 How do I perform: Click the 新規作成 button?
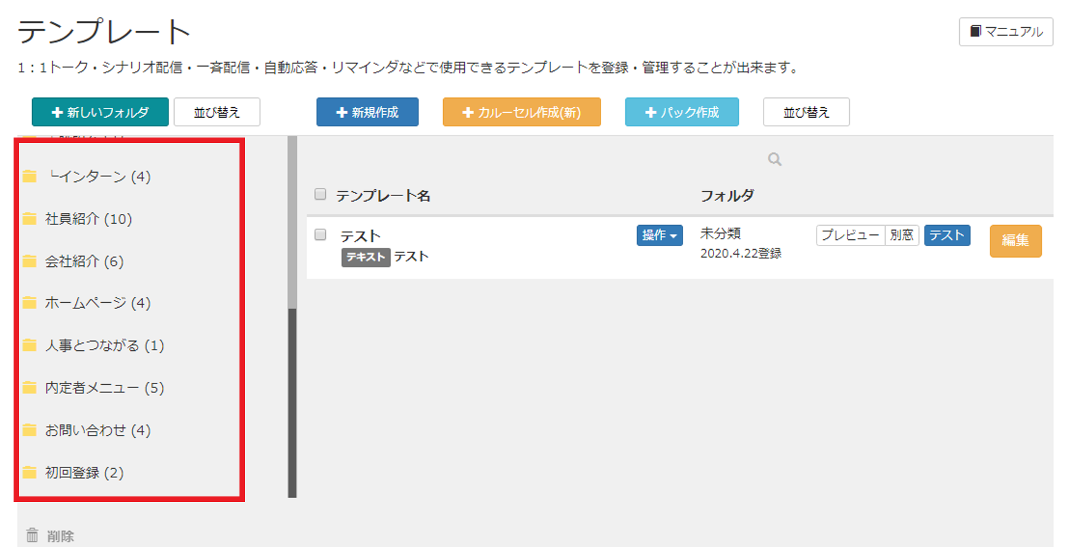click(367, 112)
